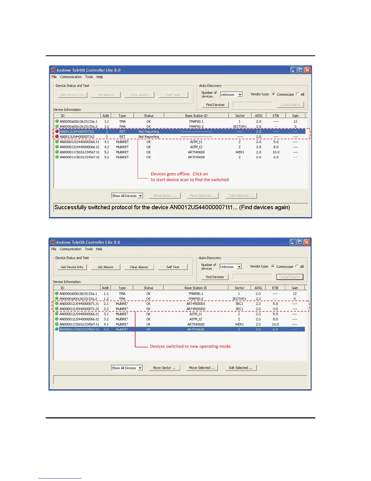
Task: Select row AN000012US440000066.t2 in lower window
Action: 180,319
